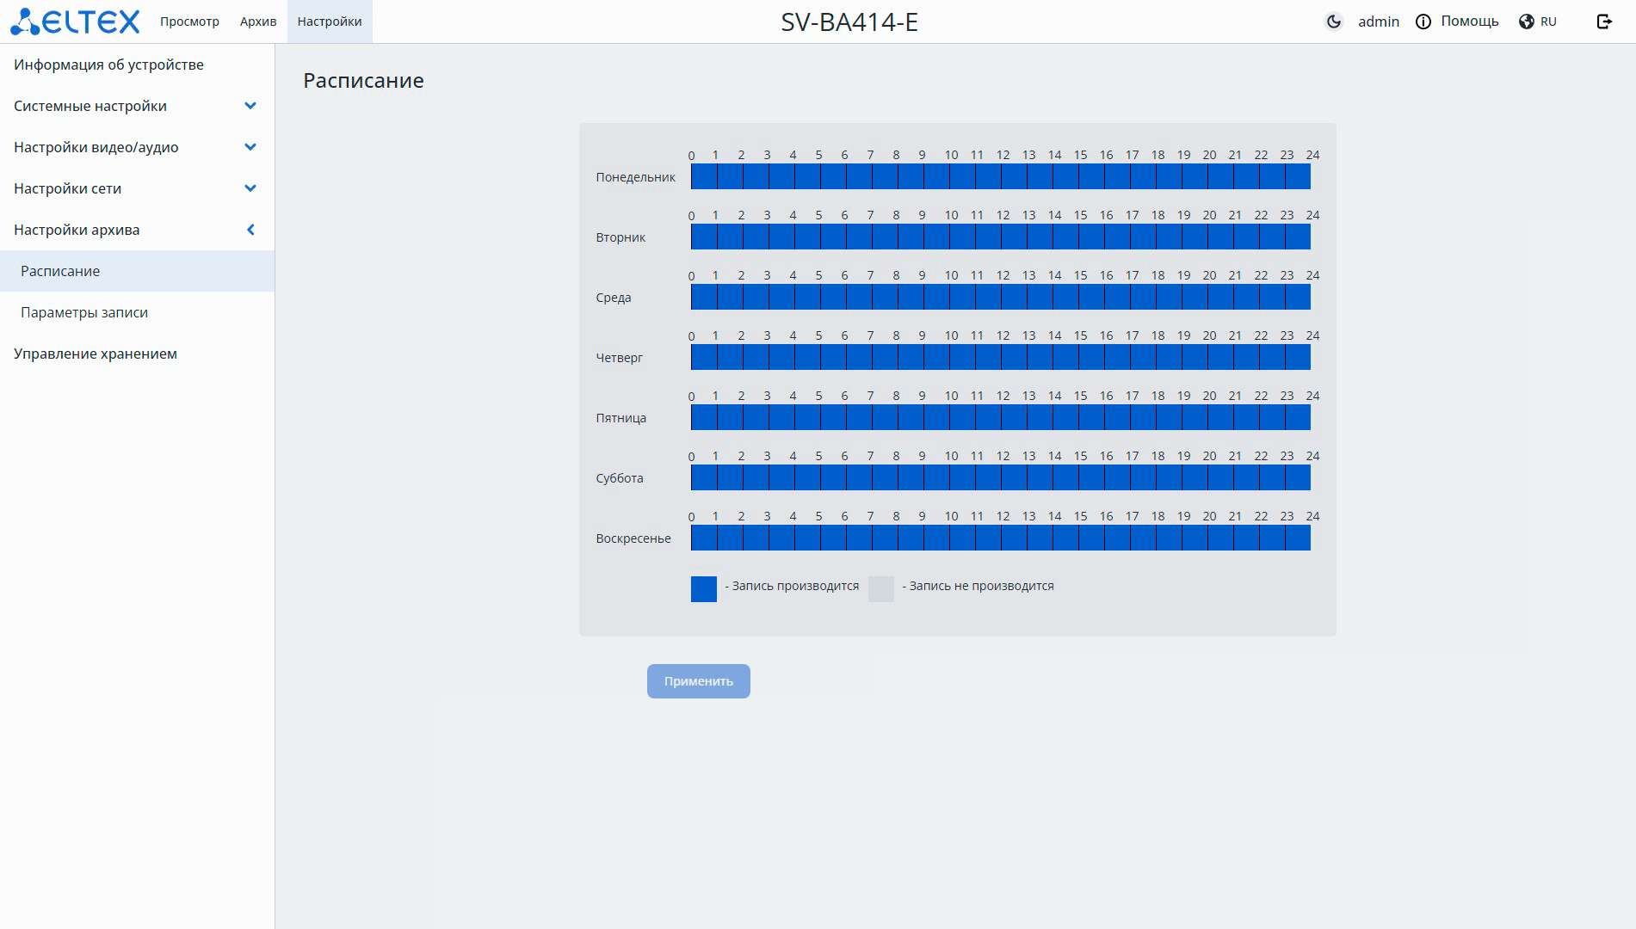Toggle Monday hour 0 recording cell
This screenshot has height=929, width=1636.
click(704, 177)
